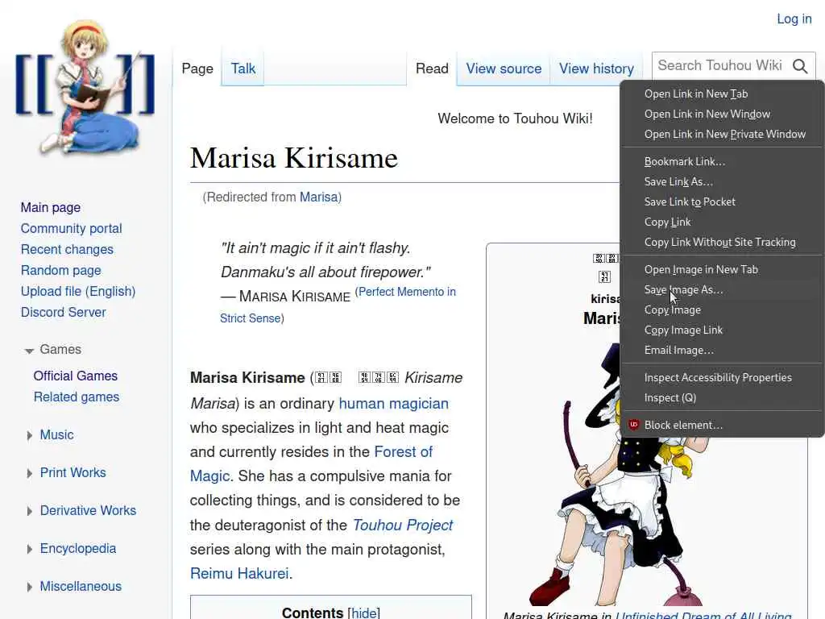Choose Copy Image menu entry
Viewport: 825px width, 619px height.
pos(722,309)
